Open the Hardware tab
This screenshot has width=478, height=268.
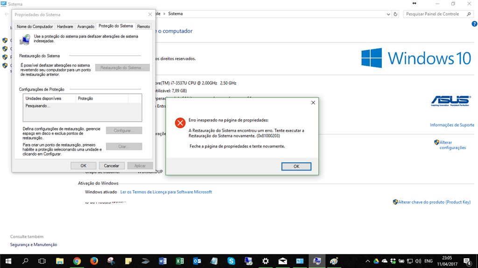65,27
